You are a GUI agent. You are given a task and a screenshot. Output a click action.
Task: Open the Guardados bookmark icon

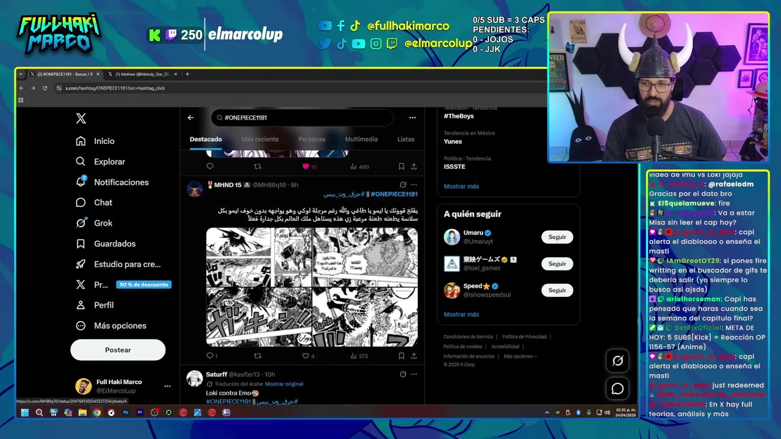(x=81, y=244)
